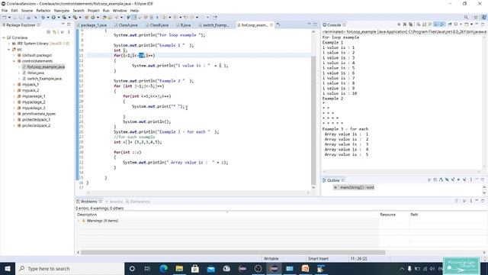The height and width of the screenshot is (275, 488).
Task: Expand the Warnings (4 items) row
Action: point(79,221)
